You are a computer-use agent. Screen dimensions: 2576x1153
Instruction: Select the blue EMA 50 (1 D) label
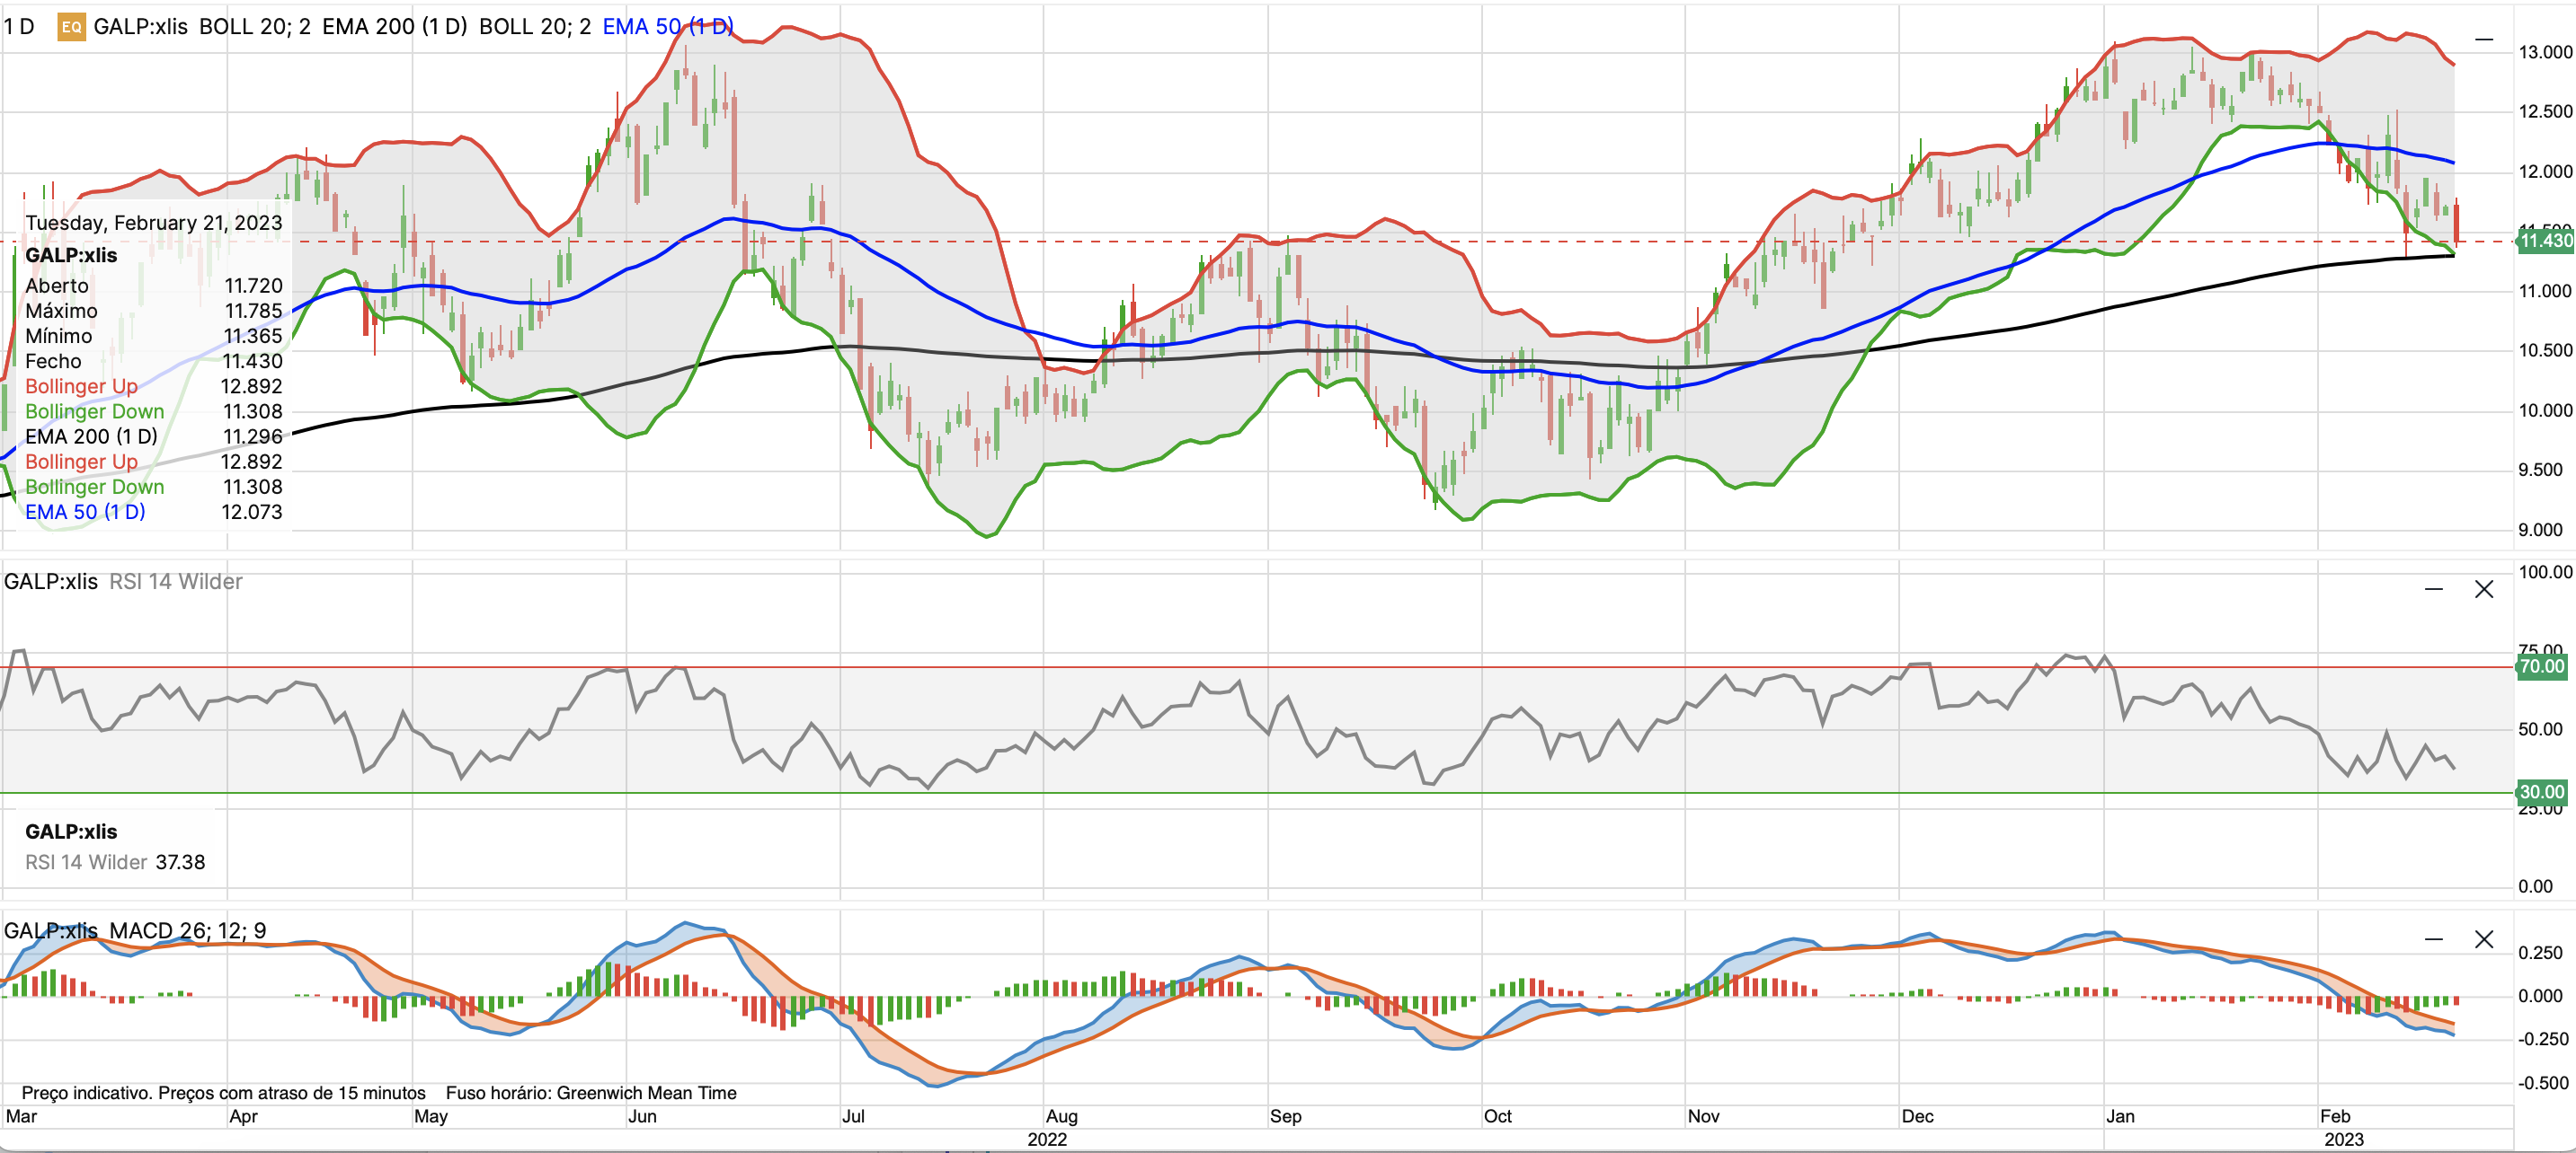pyautogui.click(x=667, y=27)
